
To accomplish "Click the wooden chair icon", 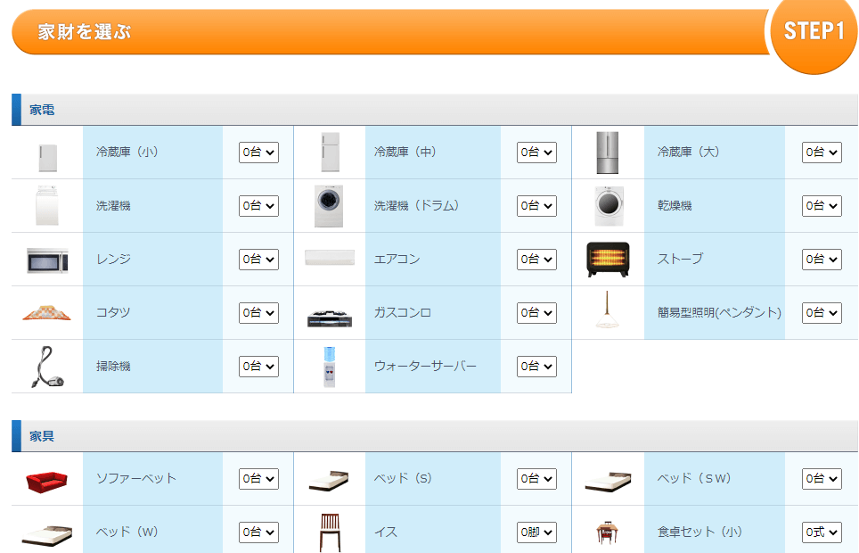I will pos(329,532).
